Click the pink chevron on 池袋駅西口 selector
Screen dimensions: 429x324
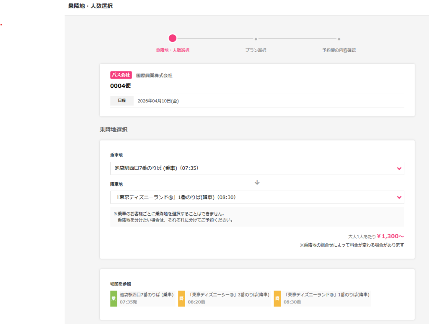click(398, 168)
